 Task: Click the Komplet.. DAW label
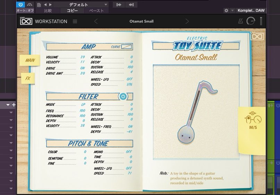pyautogui.click(x=251, y=10)
